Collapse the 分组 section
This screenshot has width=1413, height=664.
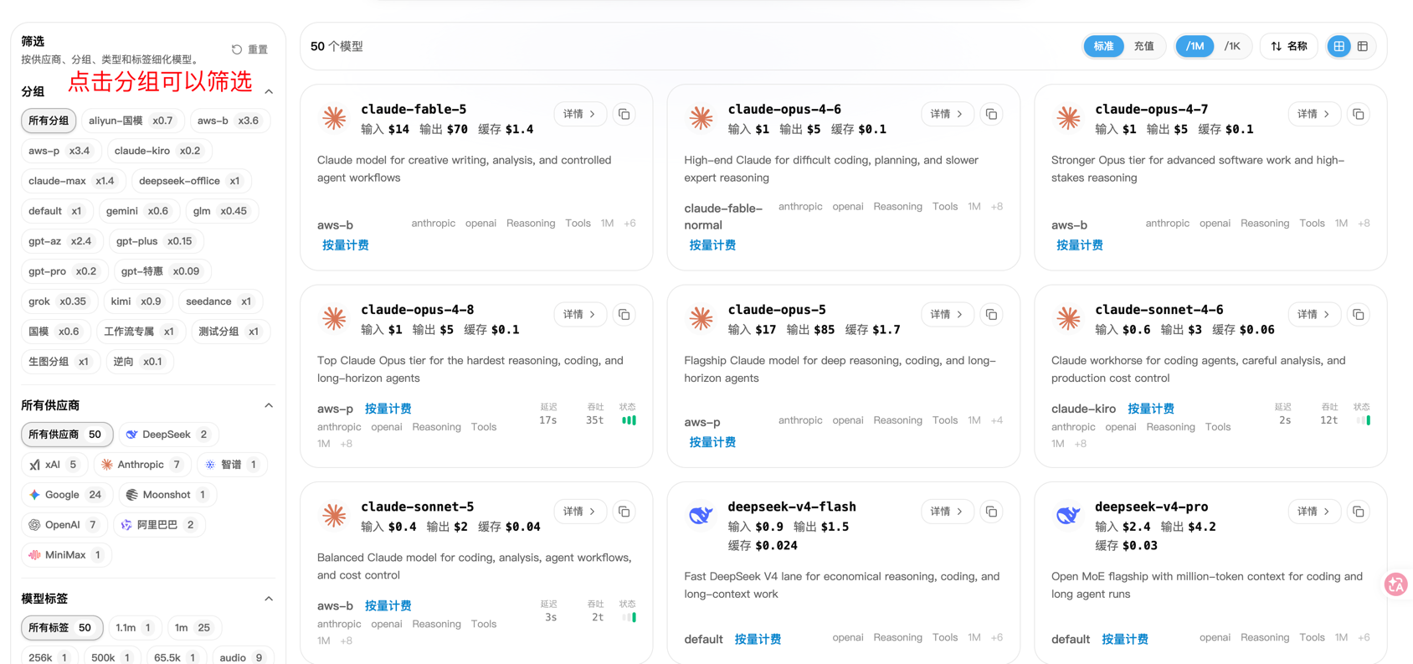[x=269, y=91]
